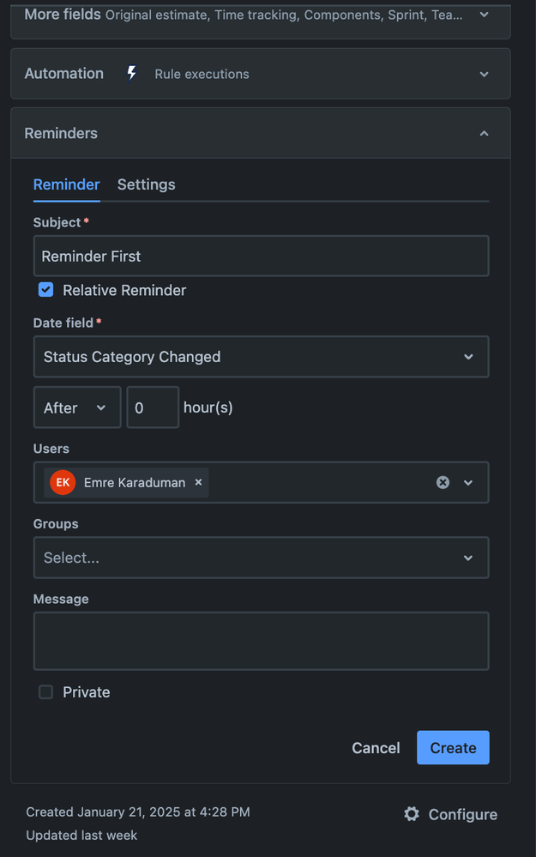Open the Users dropdown arrow

(468, 482)
